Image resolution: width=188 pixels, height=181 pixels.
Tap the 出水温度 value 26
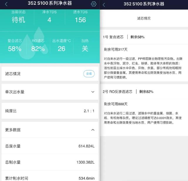[x=61, y=49]
